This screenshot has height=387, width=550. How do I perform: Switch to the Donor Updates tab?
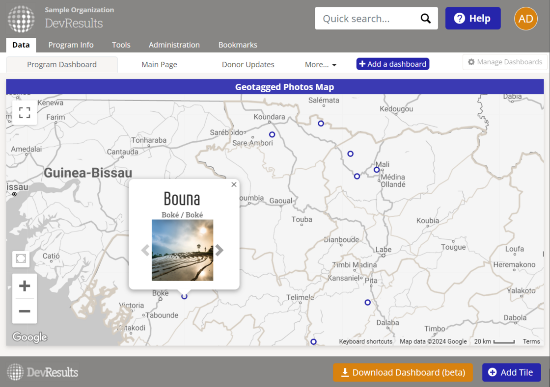click(x=248, y=64)
